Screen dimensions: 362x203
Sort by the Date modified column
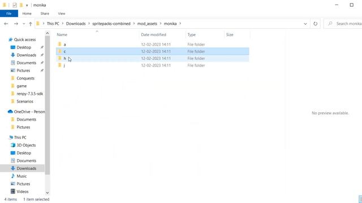(153, 35)
